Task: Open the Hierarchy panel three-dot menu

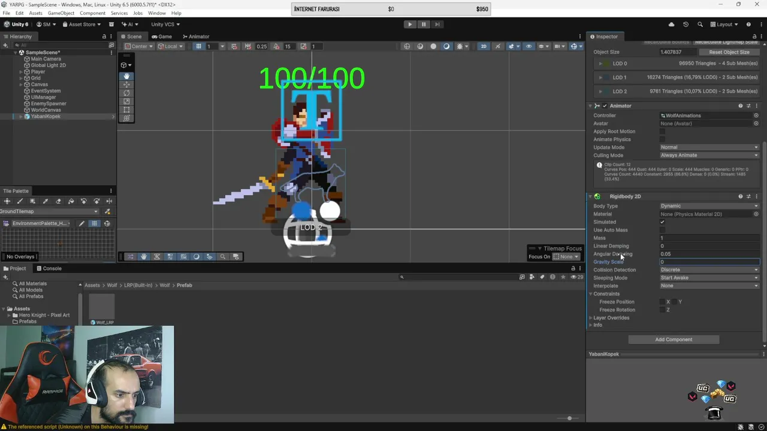Action: [x=111, y=37]
